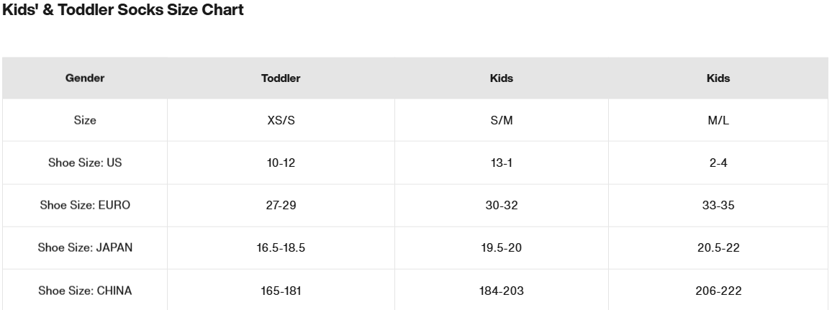The height and width of the screenshot is (310, 832).
Task: Select the Kids header above M/L
Action: point(718,78)
